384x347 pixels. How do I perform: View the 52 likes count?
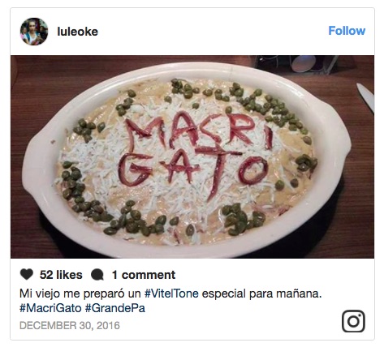pos(61,275)
